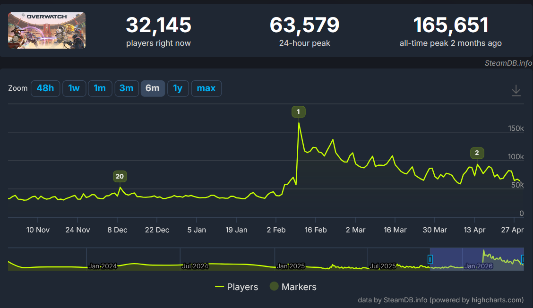533x308 pixels.
Task: Click the 50k y-axis label
Action: (517, 185)
